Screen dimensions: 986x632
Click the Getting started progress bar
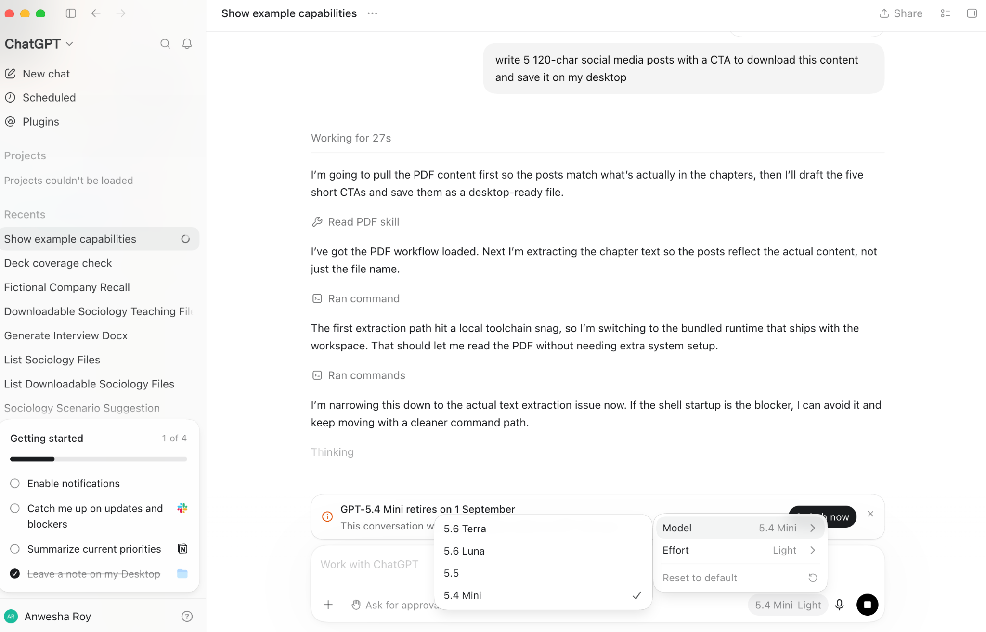[99, 459]
